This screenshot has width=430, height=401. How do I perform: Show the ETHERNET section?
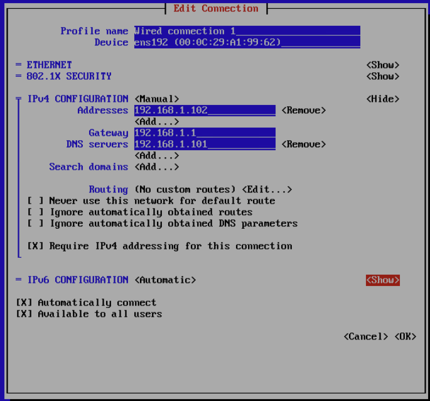pos(383,65)
